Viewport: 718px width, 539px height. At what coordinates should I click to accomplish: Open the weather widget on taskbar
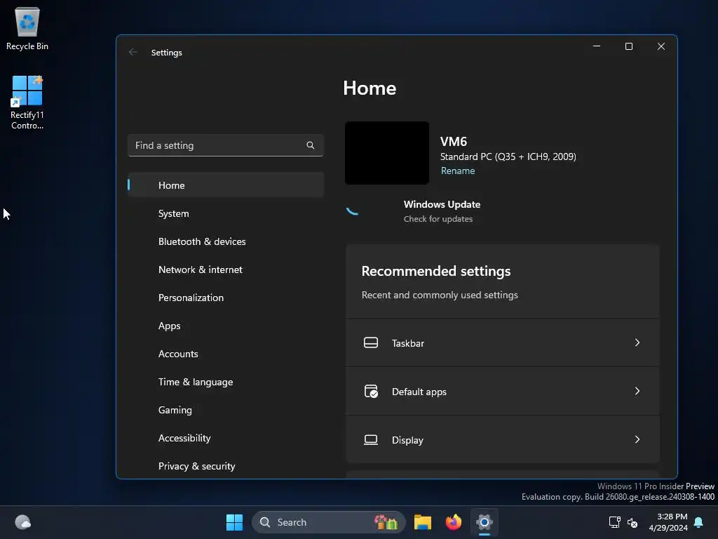[23, 522]
